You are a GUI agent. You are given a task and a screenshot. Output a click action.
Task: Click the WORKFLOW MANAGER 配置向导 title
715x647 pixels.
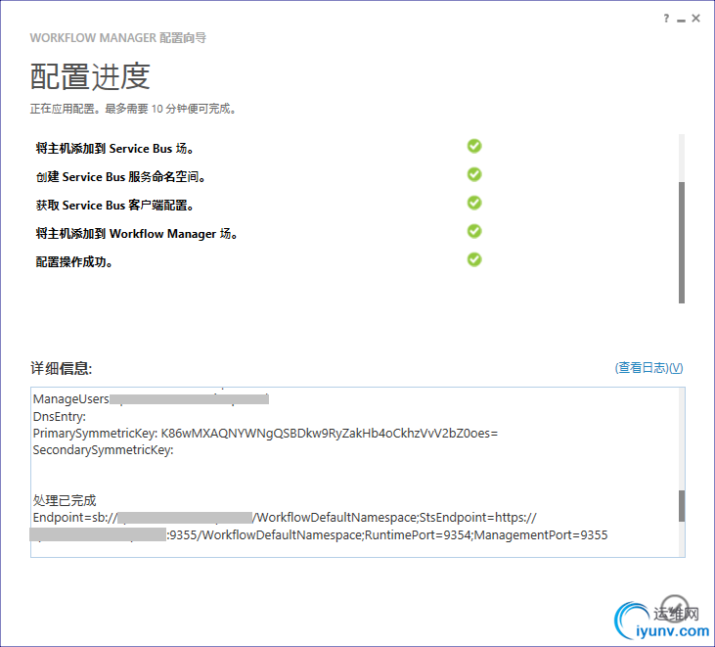pyautogui.click(x=118, y=38)
